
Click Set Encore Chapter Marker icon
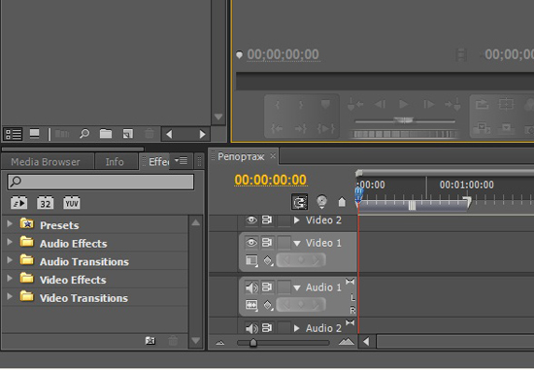[x=321, y=202]
